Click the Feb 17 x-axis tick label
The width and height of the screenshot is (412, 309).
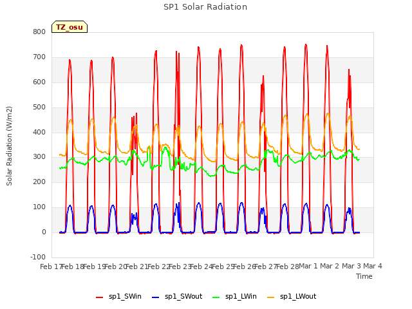(x=51, y=267)
